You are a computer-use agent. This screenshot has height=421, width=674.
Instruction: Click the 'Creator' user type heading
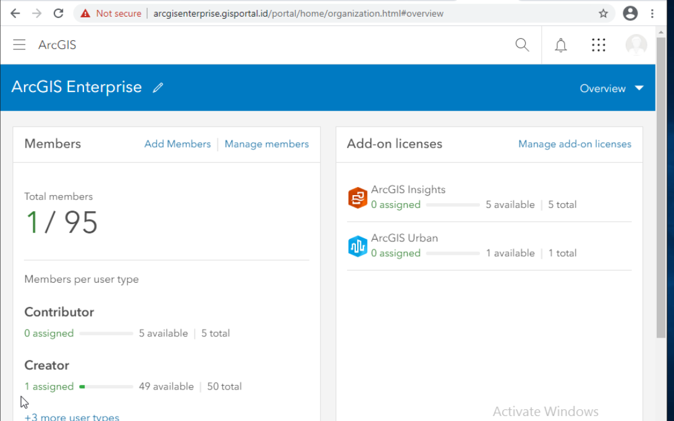pos(46,365)
